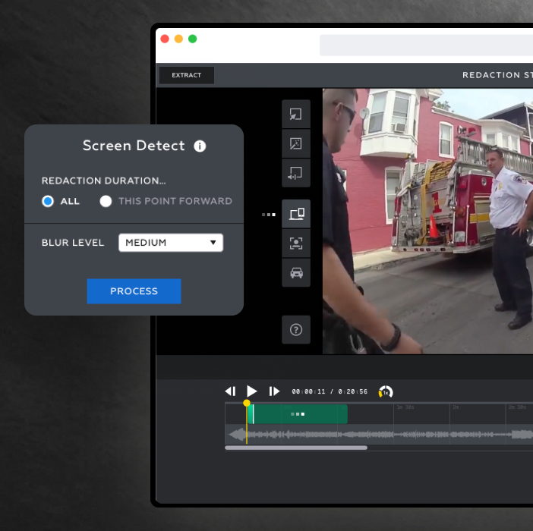Image resolution: width=533 pixels, height=531 pixels.
Task: Open the face detection tool
Action: coord(296,243)
